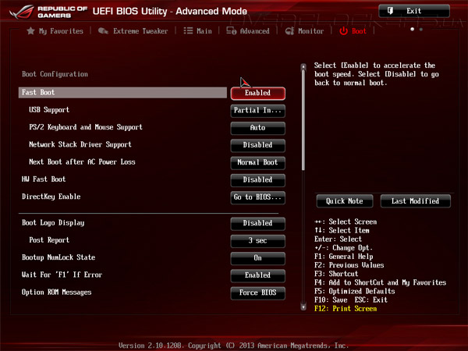This screenshot has height=351, width=468.
Task: Click the settings list scrollbar thumb
Action: (303, 120)
